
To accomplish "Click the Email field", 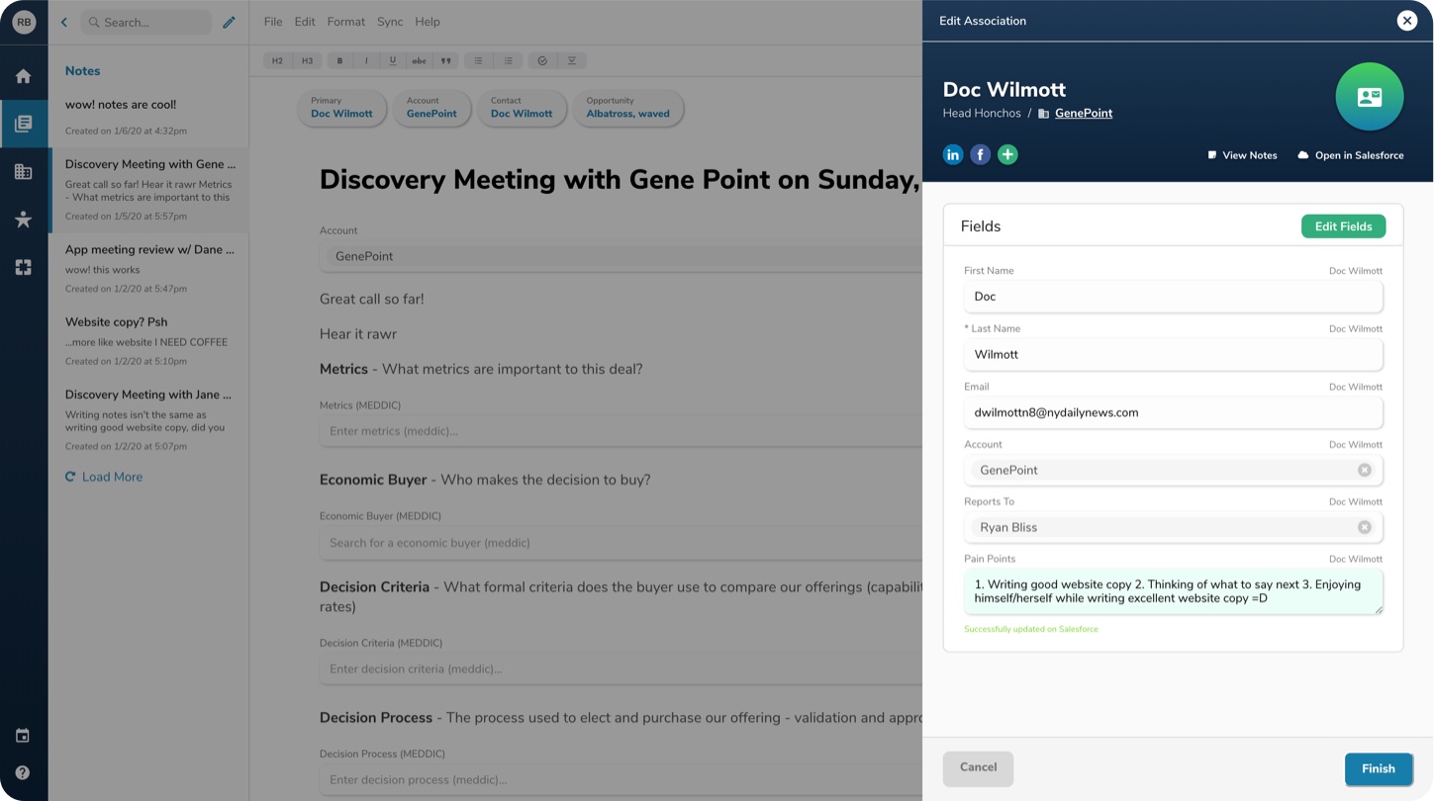I will coord(1173,413).
